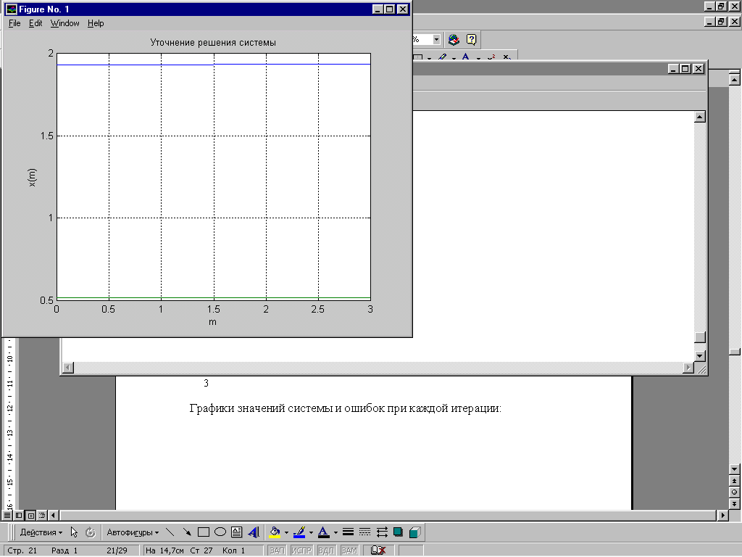Click the 'Графики значений системы' paragraph
The width and height of the screenshot is (742, 557).
pyautogui.click(x=345, y=408)
